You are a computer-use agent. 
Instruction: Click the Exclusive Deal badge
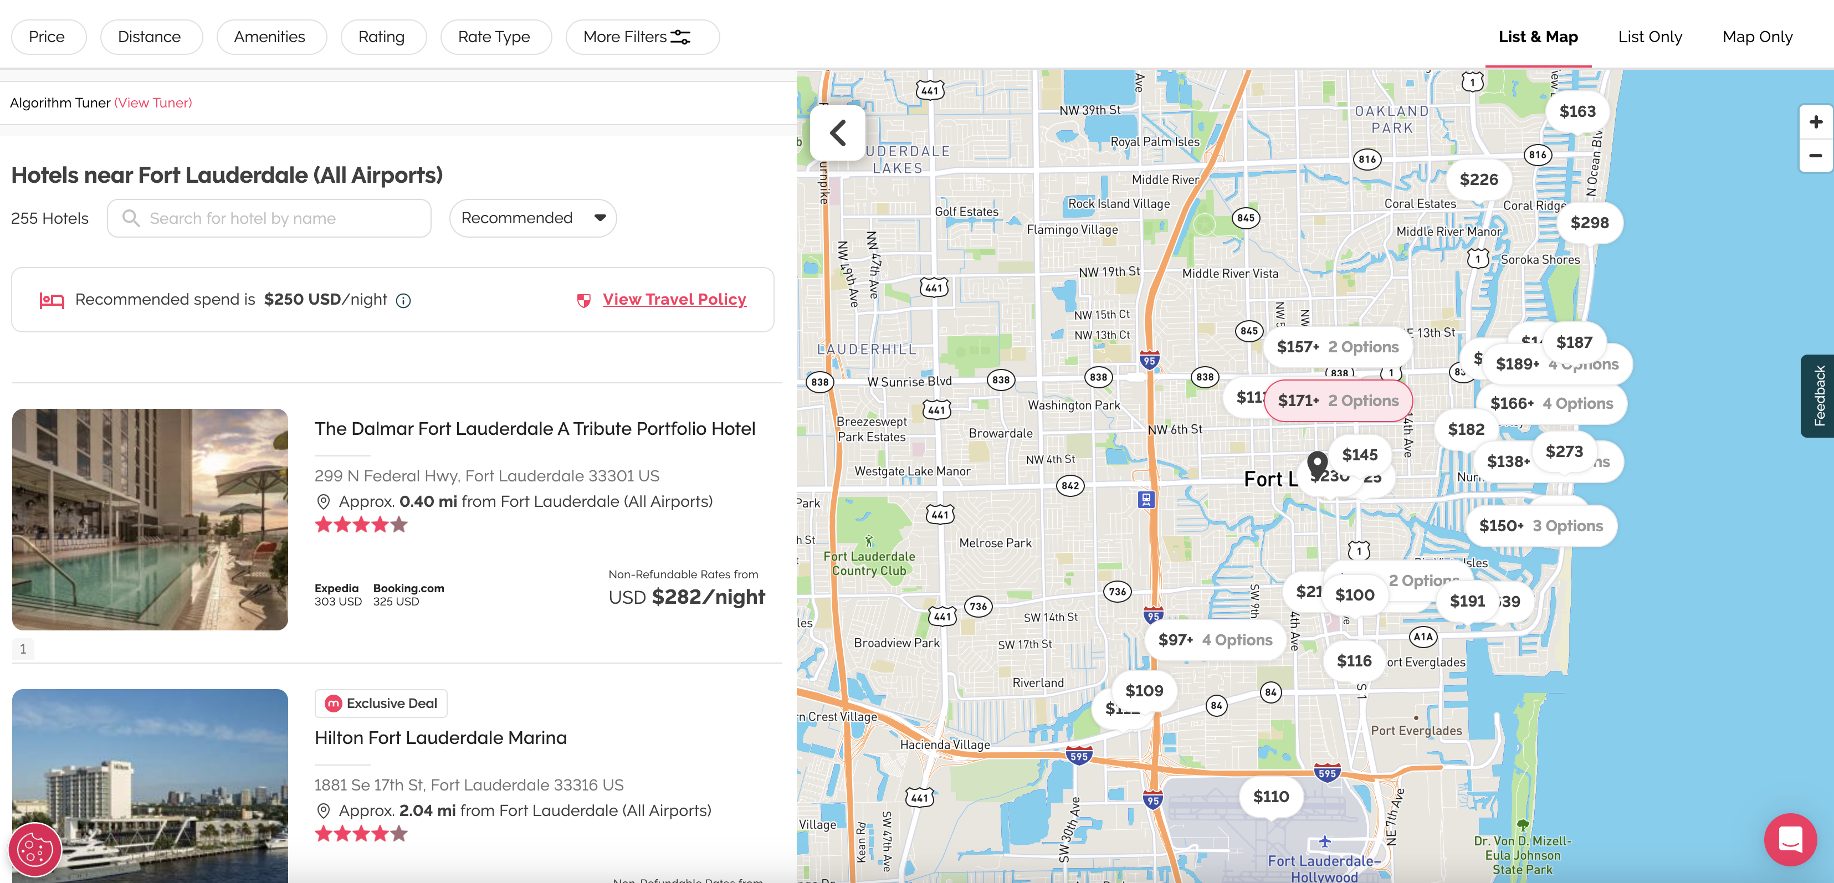click(x=381, y=703)
